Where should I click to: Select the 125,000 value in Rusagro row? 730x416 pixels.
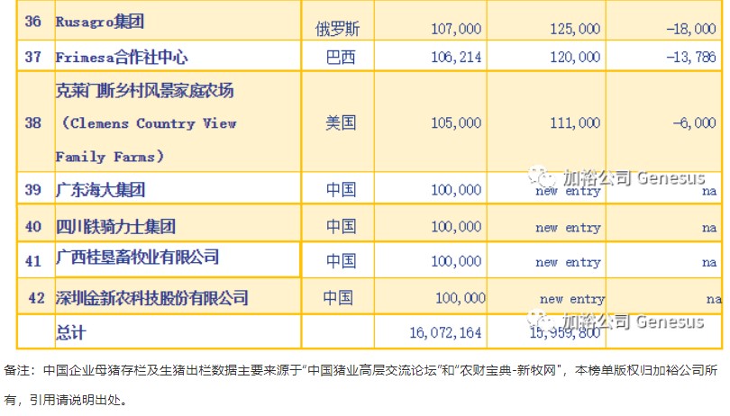pos(573,29)
